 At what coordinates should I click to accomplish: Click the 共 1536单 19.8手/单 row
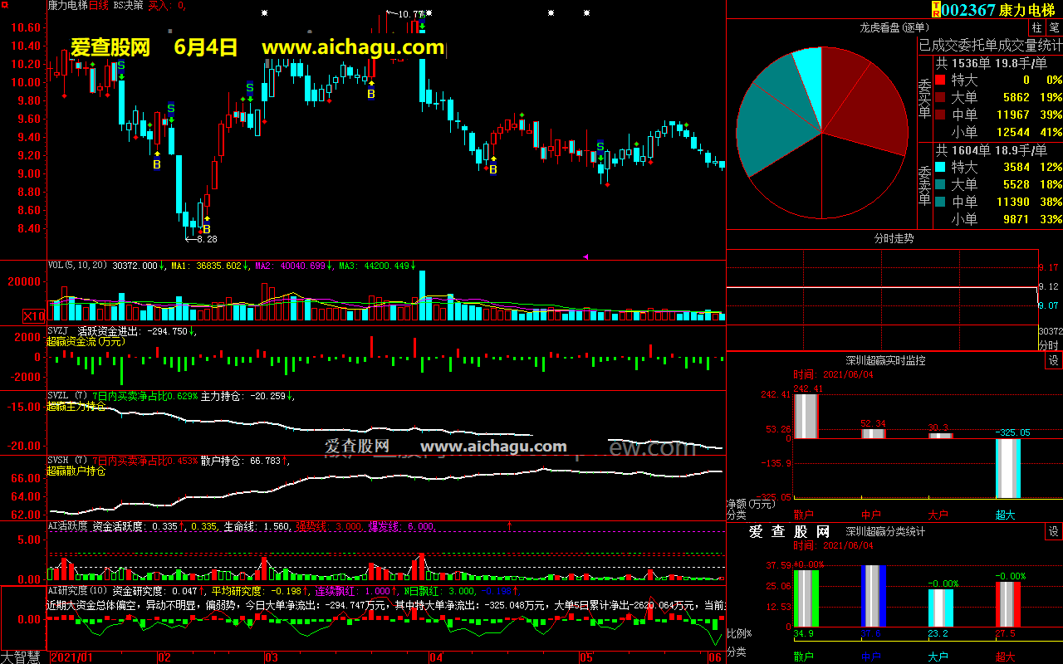coord(990,63)
